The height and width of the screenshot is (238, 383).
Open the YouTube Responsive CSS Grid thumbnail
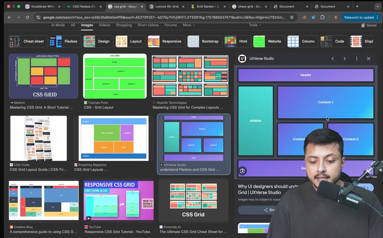118,201
